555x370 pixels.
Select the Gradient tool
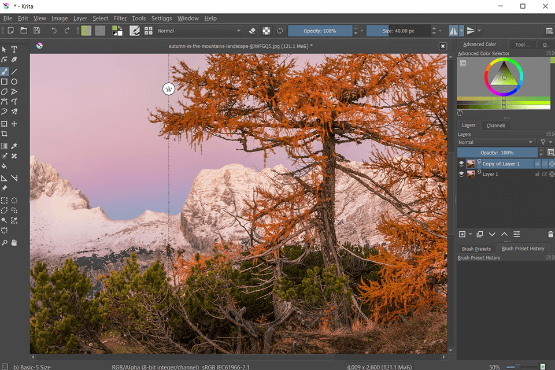coord(4,146)
